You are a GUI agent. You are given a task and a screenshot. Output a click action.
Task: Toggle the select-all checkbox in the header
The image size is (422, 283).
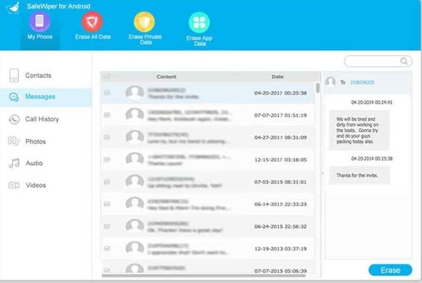(x=107, y=76)
